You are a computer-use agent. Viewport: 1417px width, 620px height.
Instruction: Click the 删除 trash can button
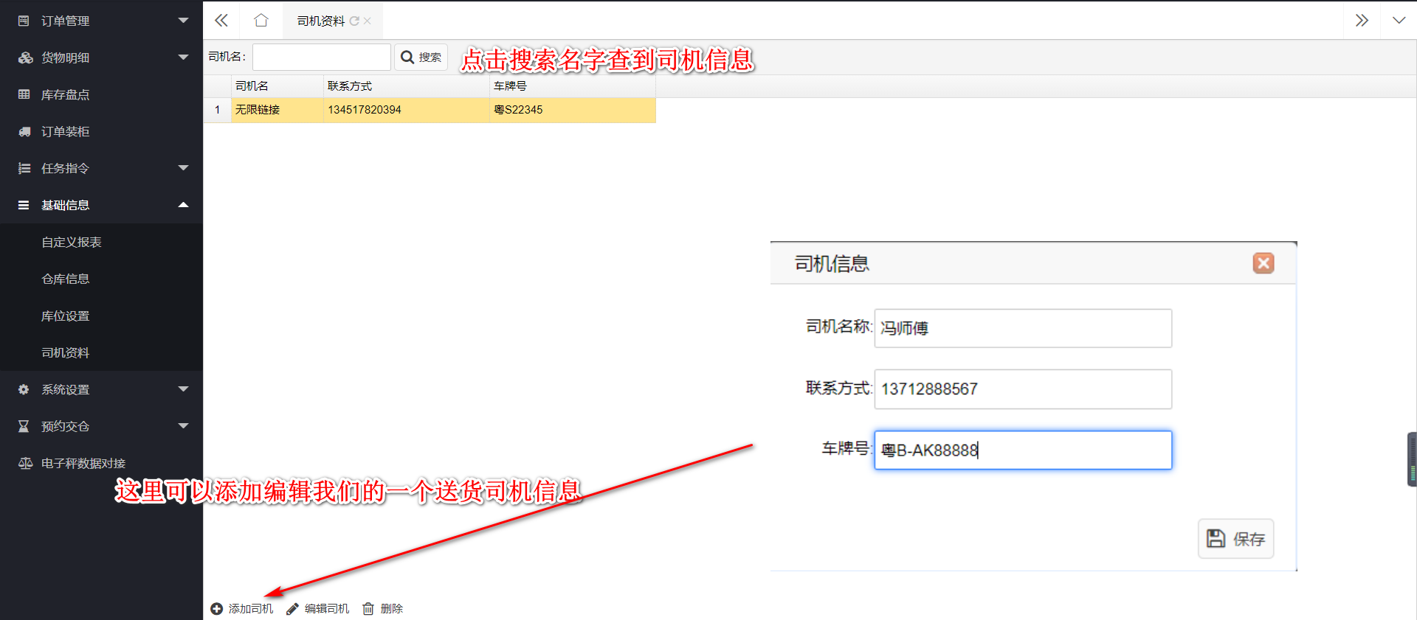click(382, 609)
